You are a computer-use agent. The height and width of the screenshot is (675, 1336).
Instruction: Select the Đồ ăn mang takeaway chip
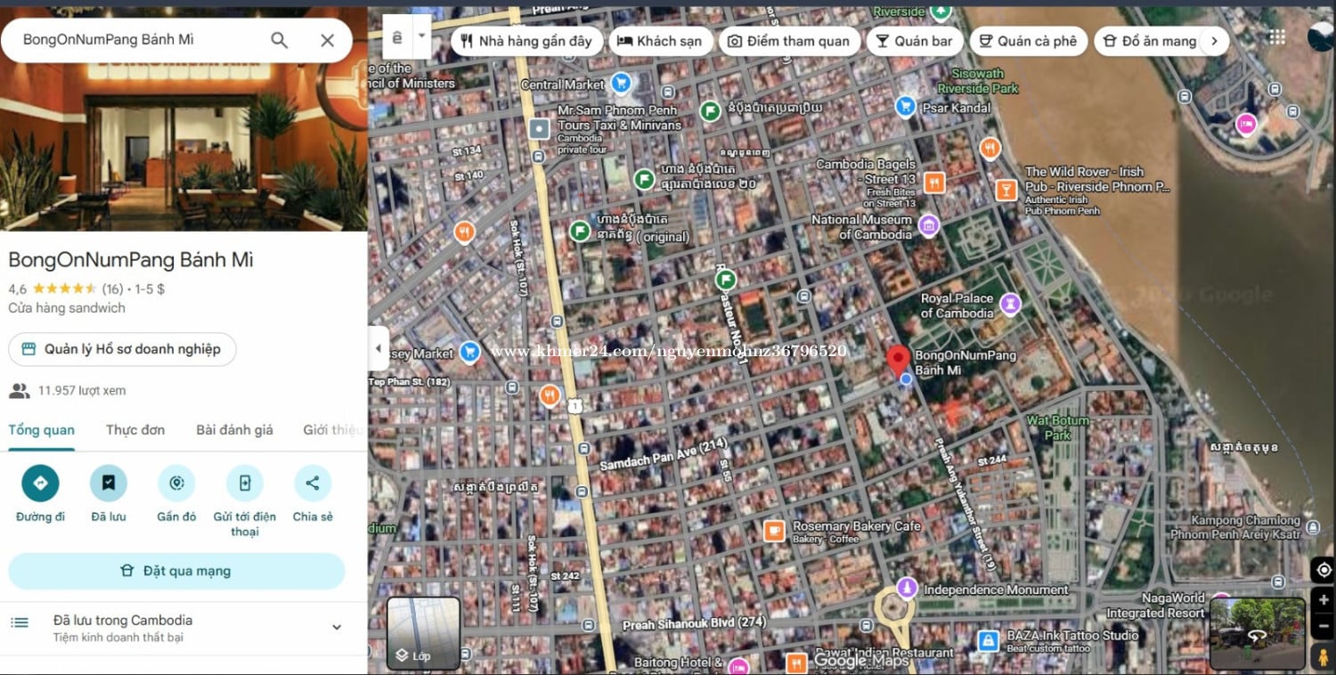[x=1149, y=41]
